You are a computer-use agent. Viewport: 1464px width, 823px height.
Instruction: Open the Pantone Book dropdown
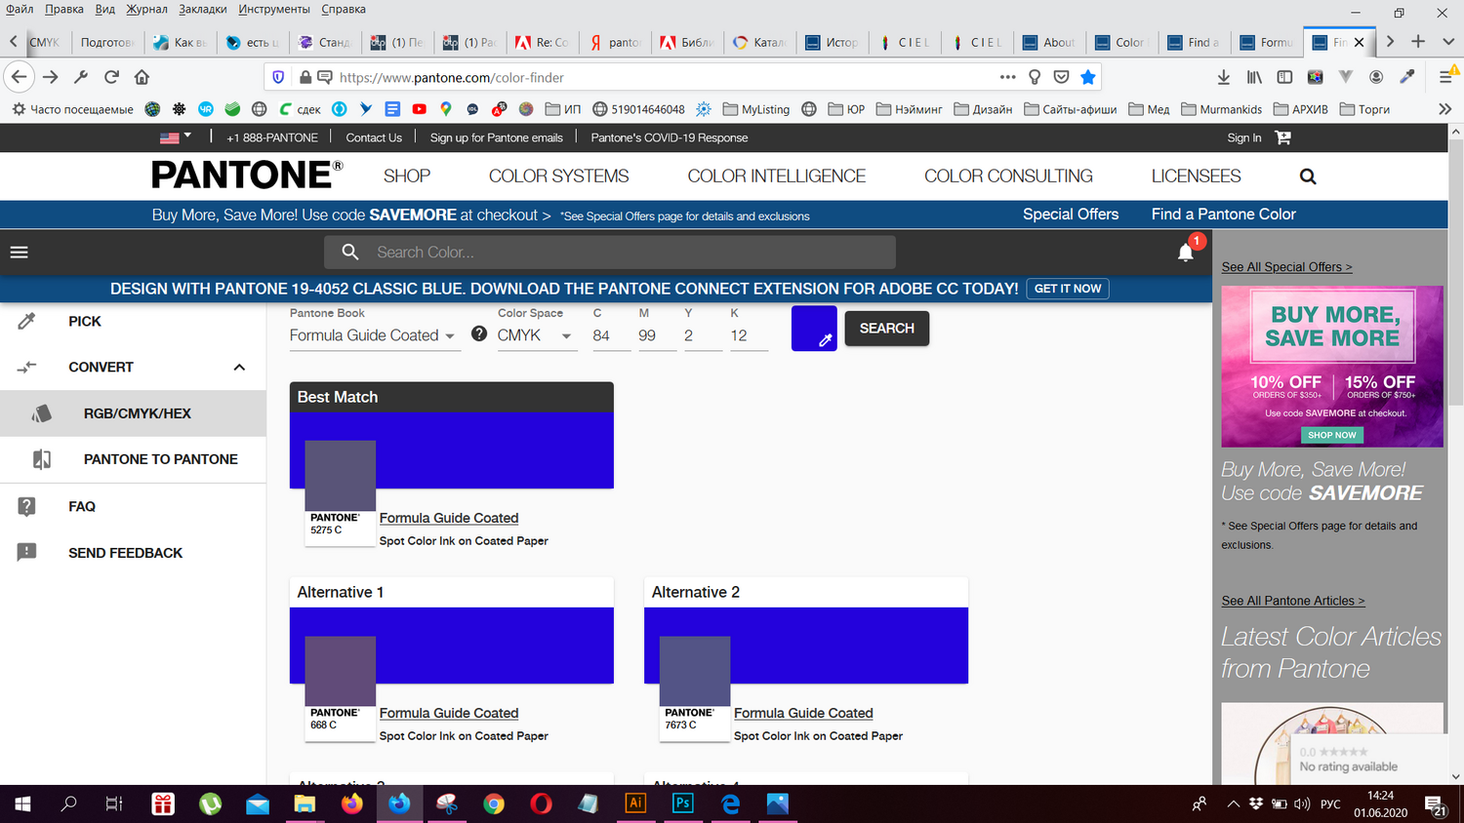click(375, 335)
